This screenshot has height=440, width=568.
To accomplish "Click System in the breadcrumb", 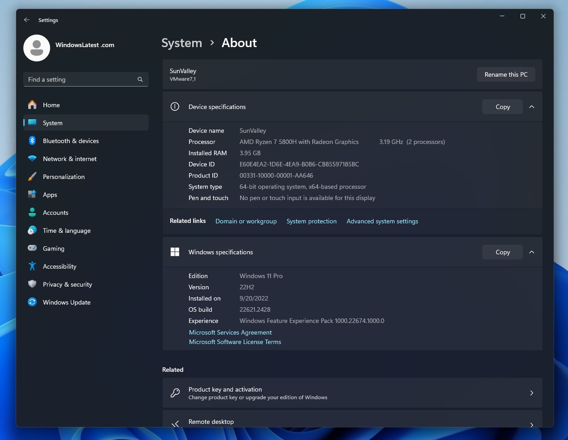I will tap(181, 43).
